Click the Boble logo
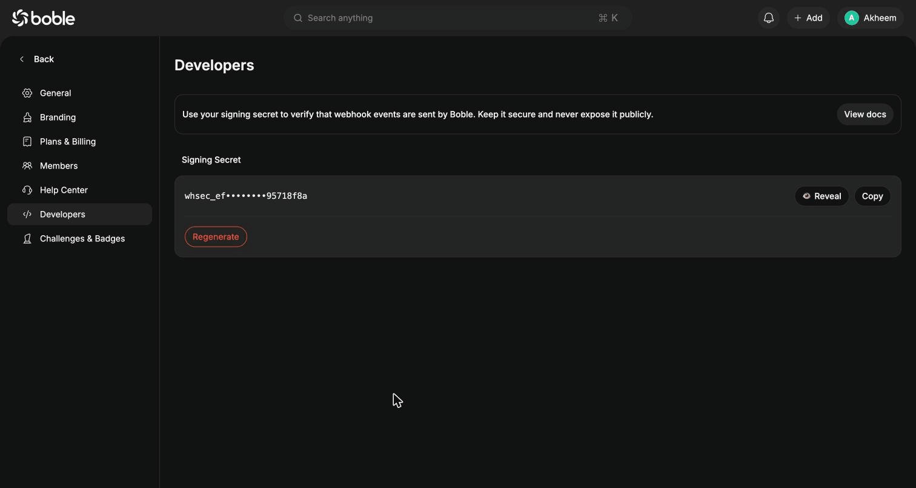 click(44, 18)
